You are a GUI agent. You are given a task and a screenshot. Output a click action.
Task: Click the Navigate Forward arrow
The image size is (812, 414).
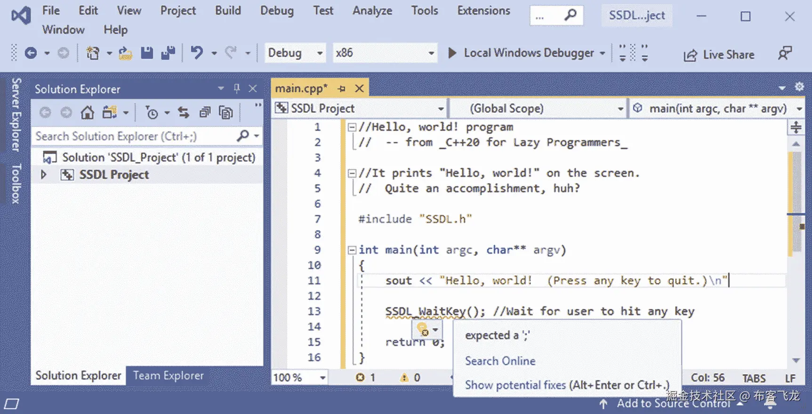click(x=63, y=53)
